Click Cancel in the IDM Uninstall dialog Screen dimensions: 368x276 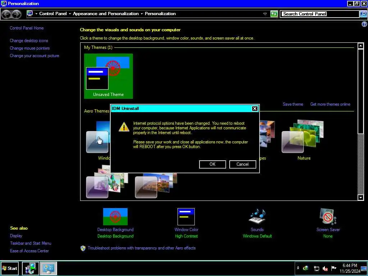(243, 164)
